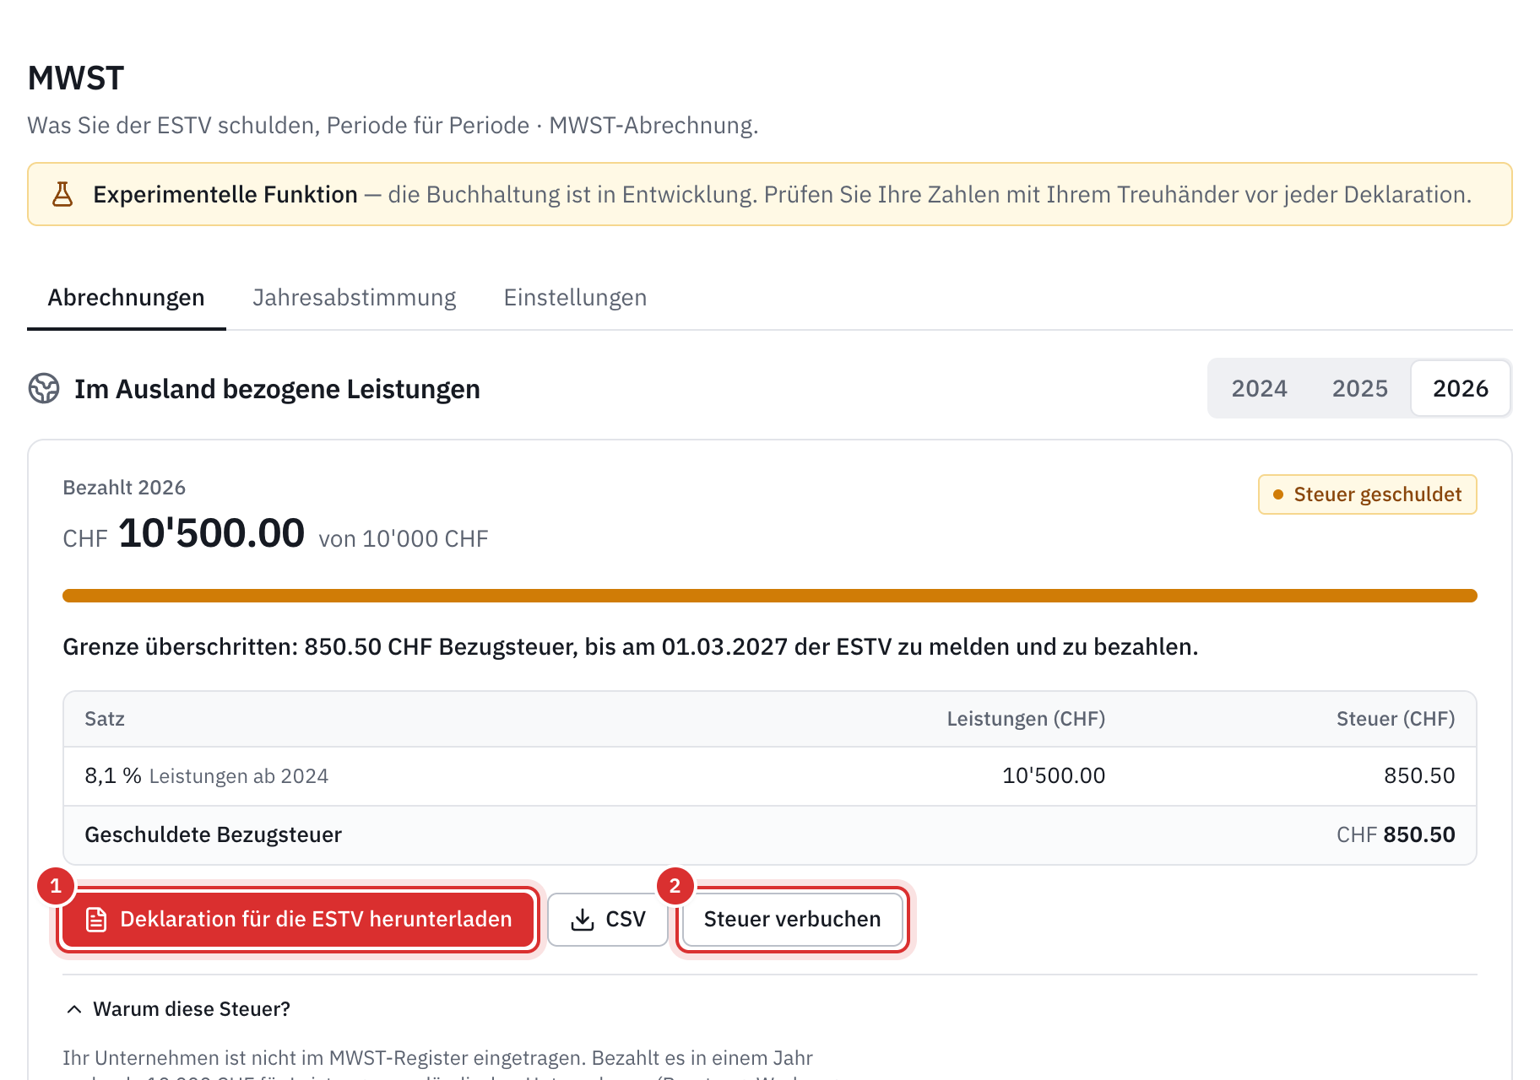
Task: Click the Geschuldete Bezugsteuer row label
Action: (214, 835)
